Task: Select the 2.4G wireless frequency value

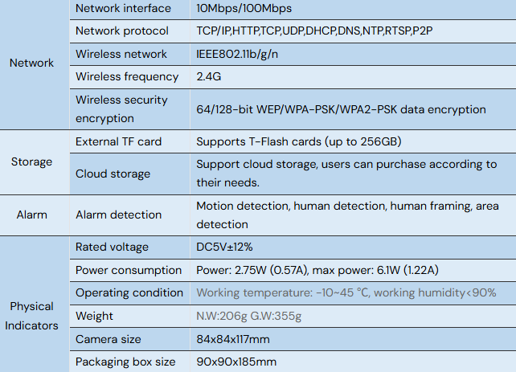Action: (209, 76)
